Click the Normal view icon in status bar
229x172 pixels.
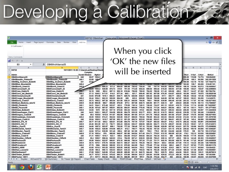tap(186, 162)
